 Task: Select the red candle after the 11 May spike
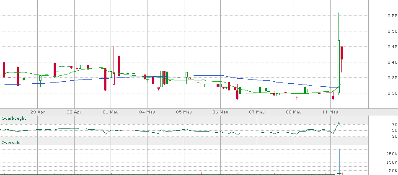(341, 53)
